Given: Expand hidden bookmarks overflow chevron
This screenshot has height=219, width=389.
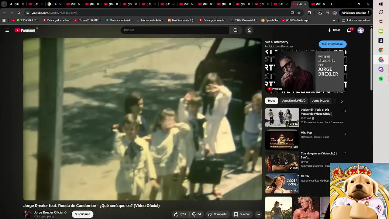Looking at the screenshot, I should tap(334, 20).
